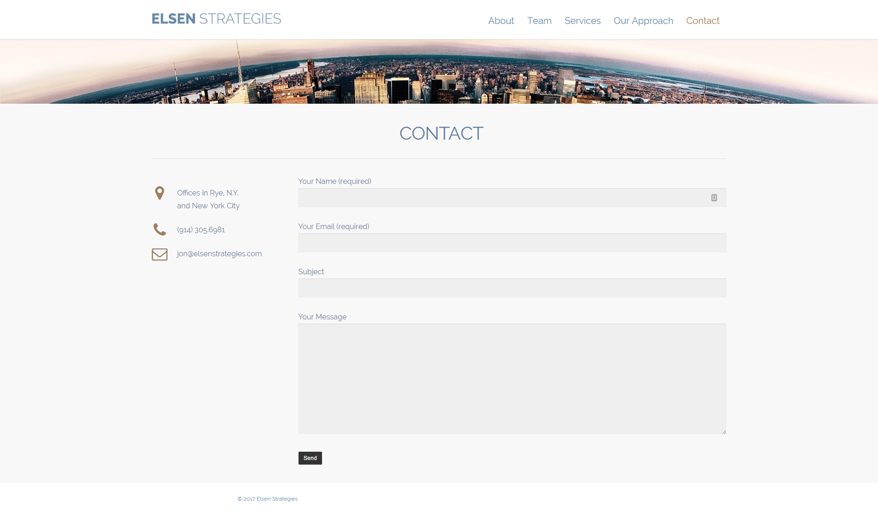Focus the Your Email input field
The height and width of the screenshot is (513, 878).
[x=512, y=243]
